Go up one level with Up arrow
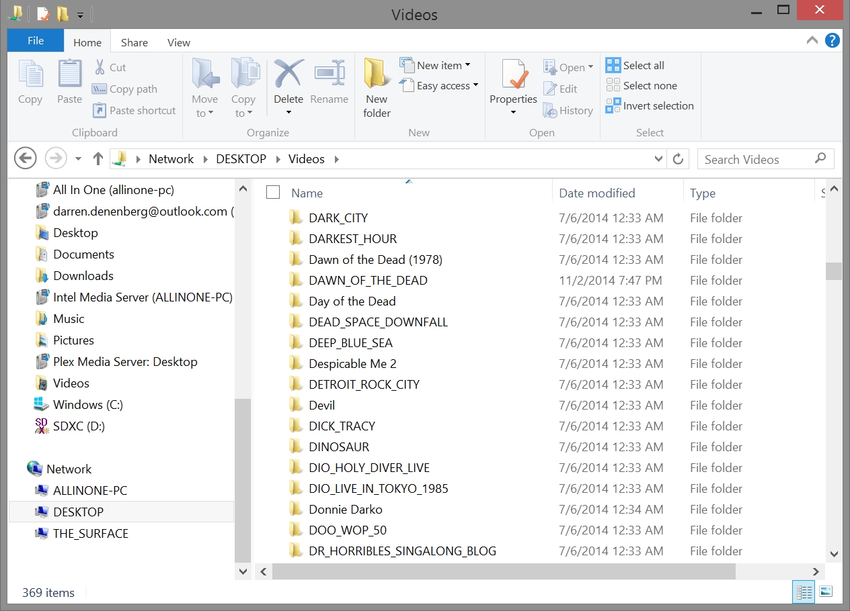The image size is (850, 611). pyautogui.click(x=98, y=159)
